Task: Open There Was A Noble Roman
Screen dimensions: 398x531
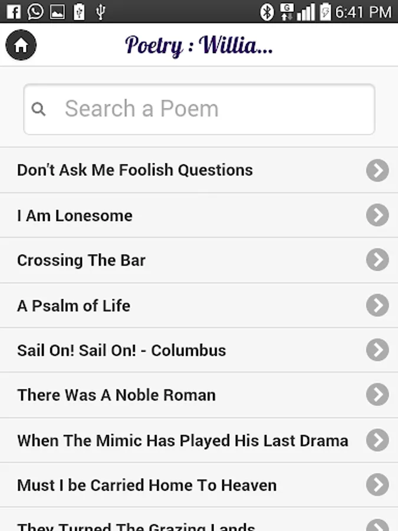Action: point(117,395)
